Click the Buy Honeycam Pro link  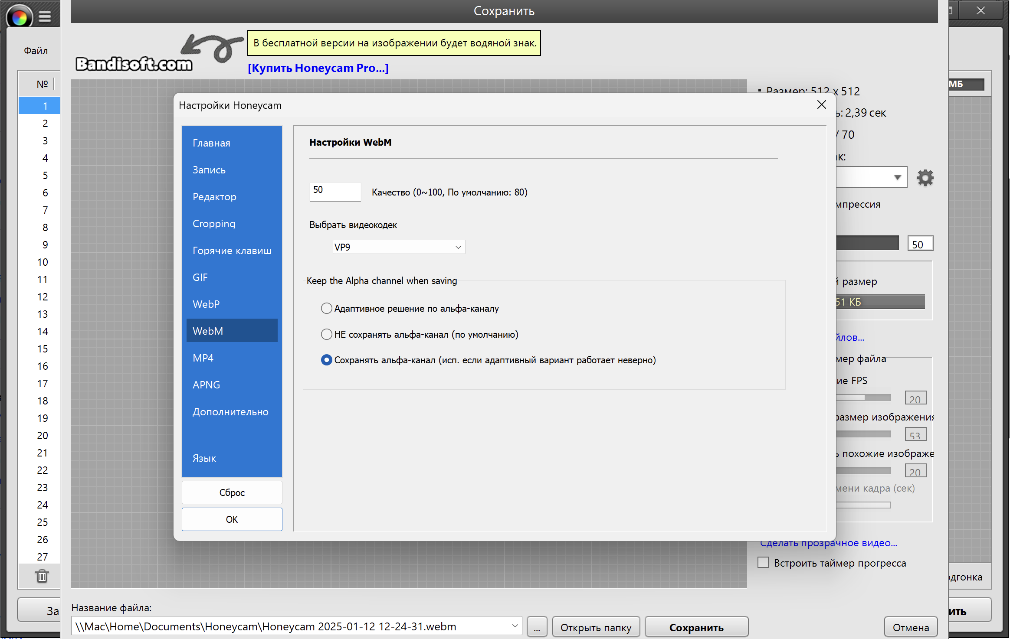(318, 68)
